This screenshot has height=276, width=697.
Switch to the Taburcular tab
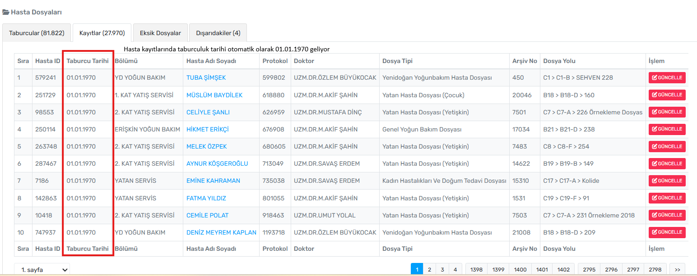tap(37, 33)
